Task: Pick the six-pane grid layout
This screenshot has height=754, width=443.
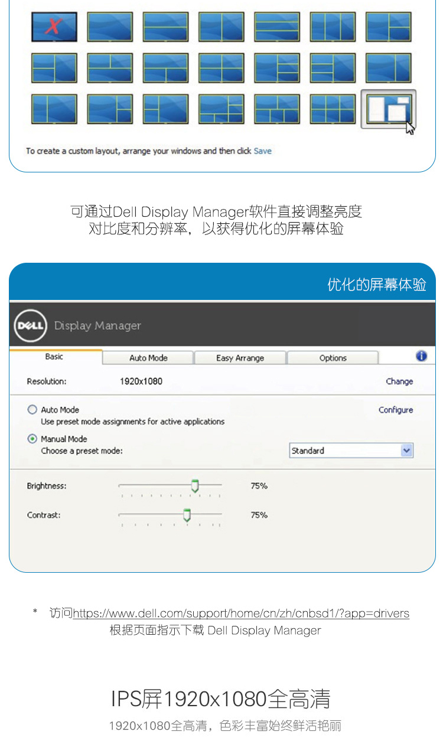Action: 333,109
